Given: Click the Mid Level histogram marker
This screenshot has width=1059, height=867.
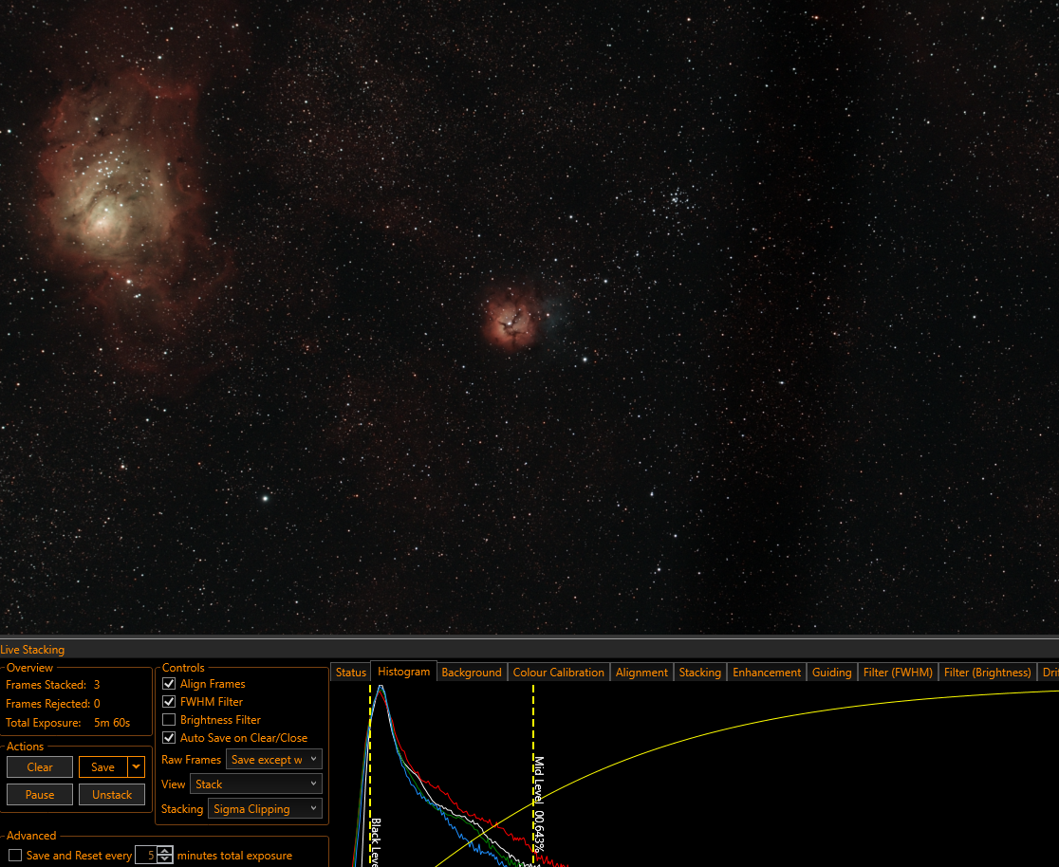Looking at the screenshot, I should coord(533,777).
